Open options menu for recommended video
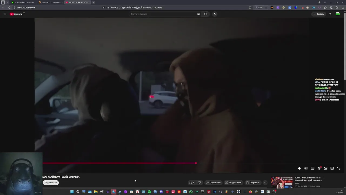This screenshot has height=195, width=346. [324, 178]
